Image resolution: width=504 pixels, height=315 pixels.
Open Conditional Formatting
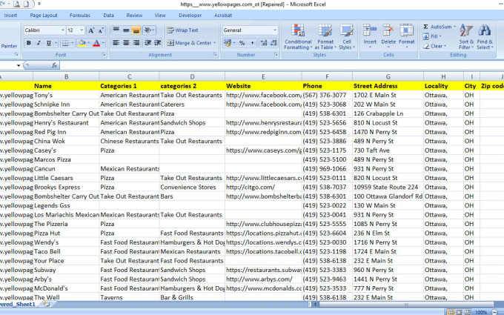click(x=298, y=36)
